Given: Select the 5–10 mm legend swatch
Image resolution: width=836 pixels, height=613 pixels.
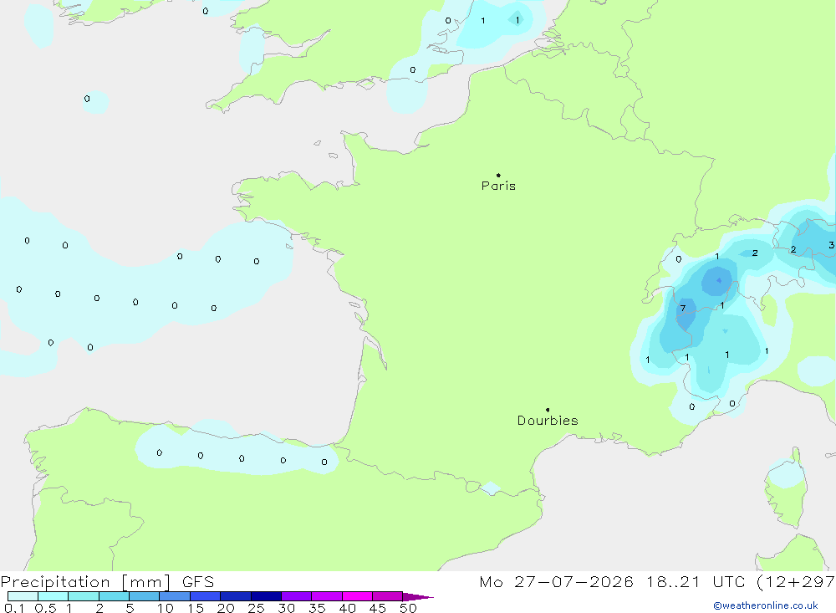Looking at the screenshot, I should pos(145,596).
